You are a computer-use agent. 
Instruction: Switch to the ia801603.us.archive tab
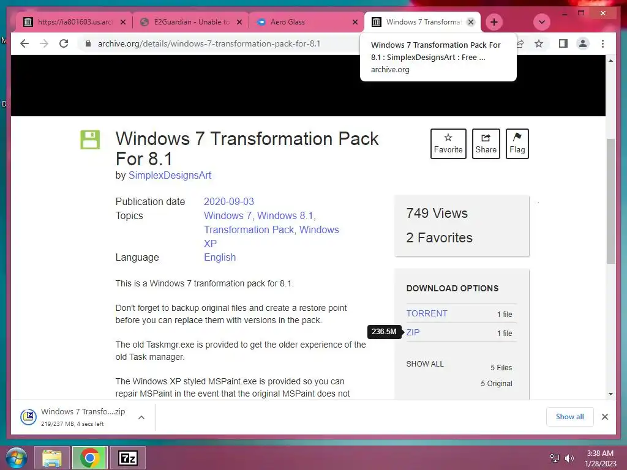[74, 22]
